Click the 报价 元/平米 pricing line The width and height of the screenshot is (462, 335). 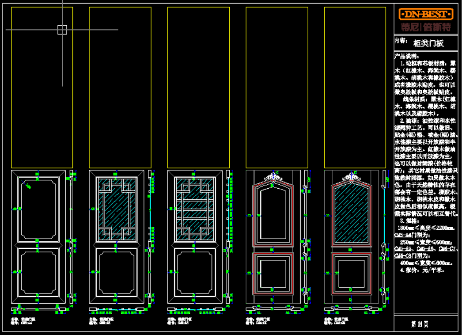point(422,269)
